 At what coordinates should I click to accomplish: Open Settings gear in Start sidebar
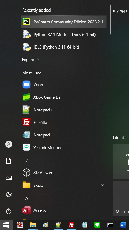tap(9, 194)
